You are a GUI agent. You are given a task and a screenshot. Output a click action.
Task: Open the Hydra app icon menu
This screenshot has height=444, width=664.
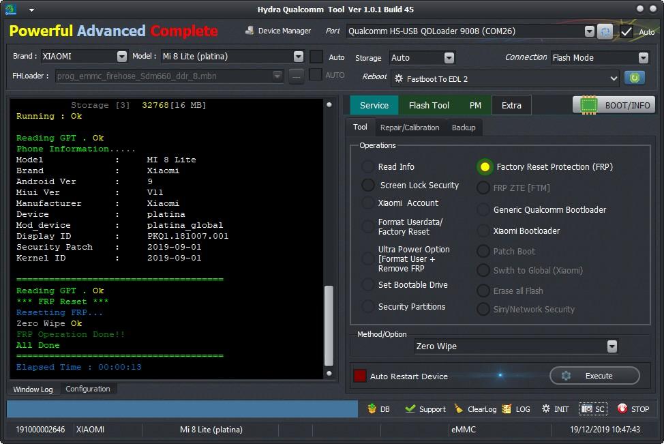click(x=11, y=10)
